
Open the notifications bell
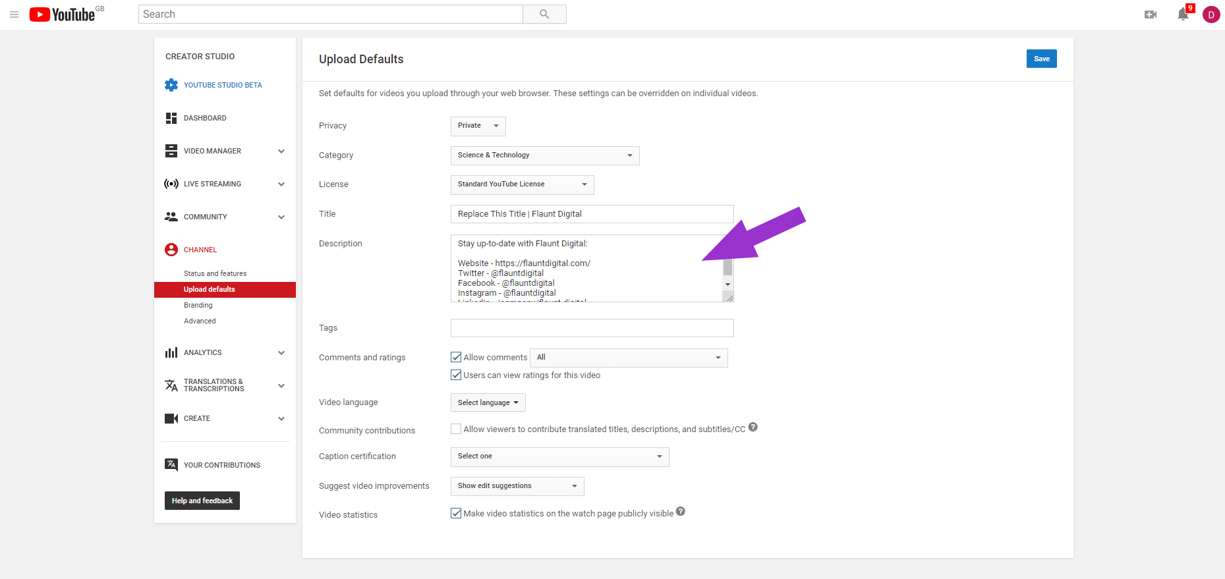click(x=1183, y=14)
